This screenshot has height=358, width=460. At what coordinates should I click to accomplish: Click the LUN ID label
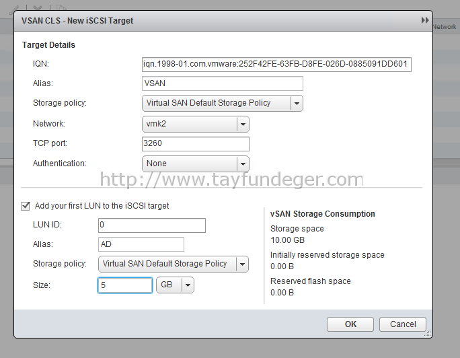[47, 225]
